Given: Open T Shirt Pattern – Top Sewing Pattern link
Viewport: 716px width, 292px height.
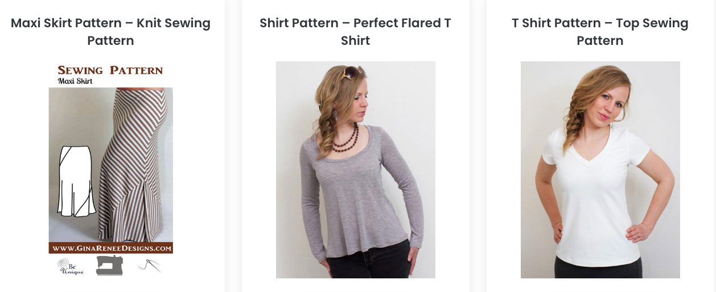Looking at the screenshot, I should (x=600, y=32).
